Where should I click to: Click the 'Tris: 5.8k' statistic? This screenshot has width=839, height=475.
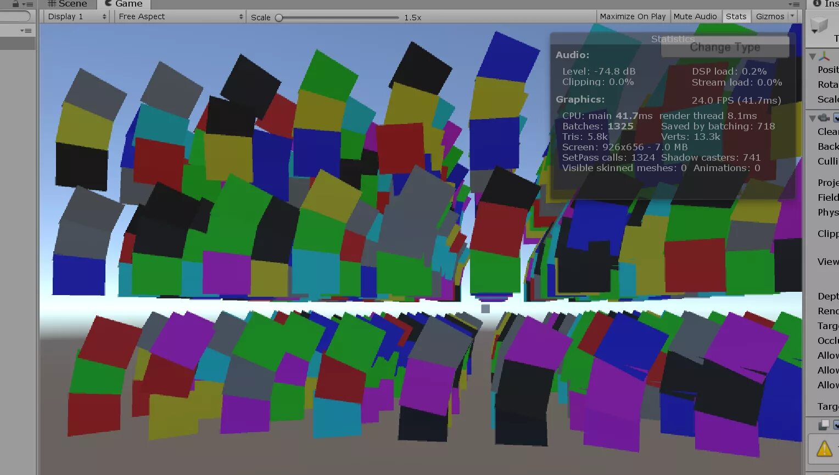point(585,137)
